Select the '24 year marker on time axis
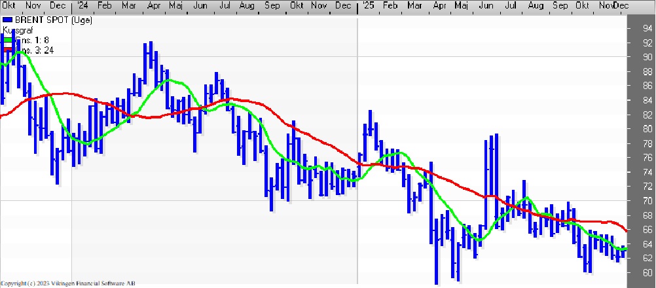The image size is (656, 288). pos(81,5)
